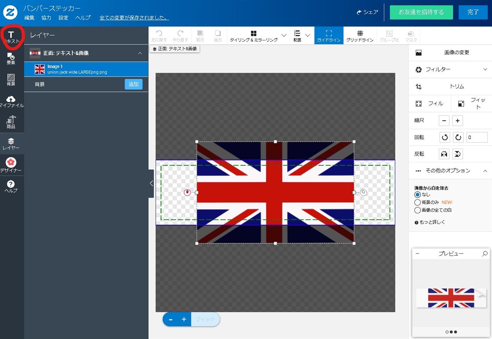The height and width of the screenshot is (339, 492).
Task: Decrease 縮尺 with minus button
Action: tap(444, 121)
